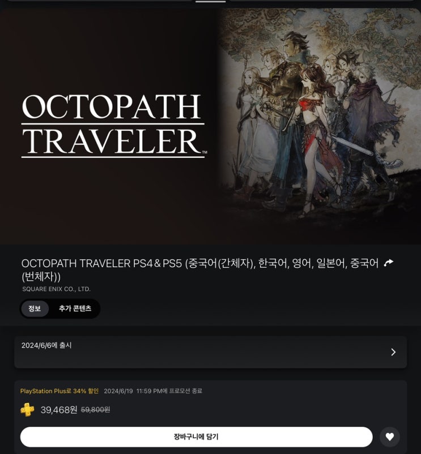Tap the share arrow icon beside the title
Screen dimensions: 421x454
(389, 263)
